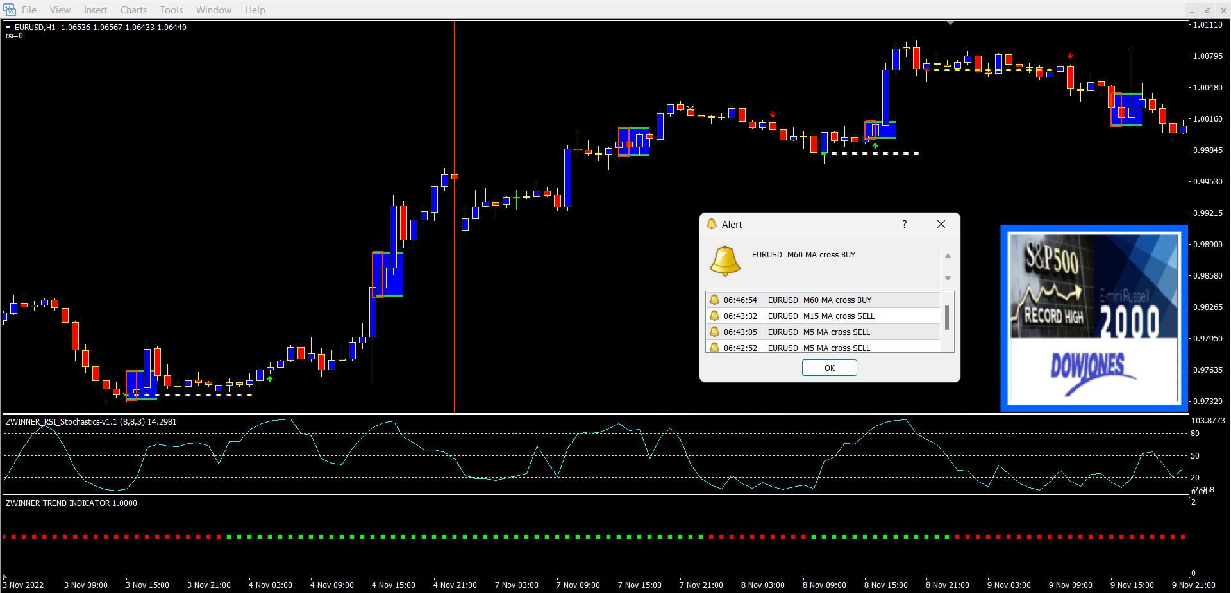Click the MetaTrader application icon beside File
The image size is (1231, 593).
[9, 10]
